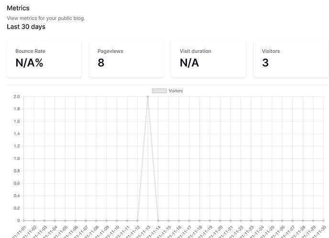The height and width of the screenshot is (238, 329).
Task: Click the first data point on the chart
Action: [24, 220]
